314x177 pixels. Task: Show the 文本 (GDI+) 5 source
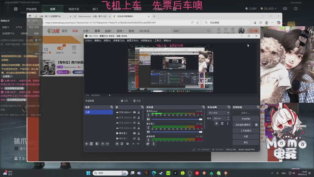pos(134,123)
